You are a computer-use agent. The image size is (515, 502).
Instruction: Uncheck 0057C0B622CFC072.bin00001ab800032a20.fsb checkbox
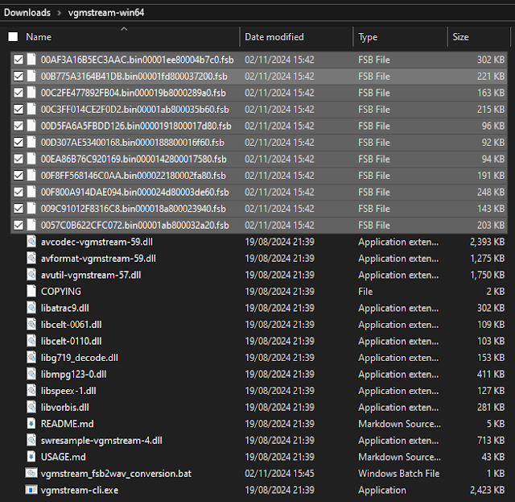click(x=19, y=225)
